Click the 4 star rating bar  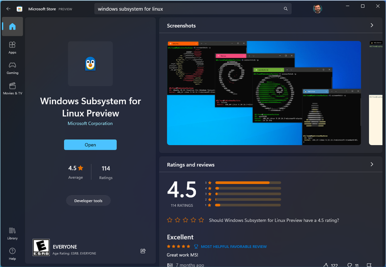pyautogui.click(x=248, y=188)
